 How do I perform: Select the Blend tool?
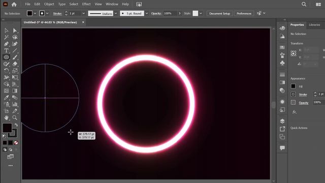[x=15, y=98]
